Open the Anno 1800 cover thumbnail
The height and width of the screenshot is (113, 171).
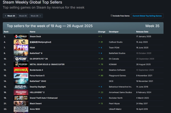click(21, 109)
